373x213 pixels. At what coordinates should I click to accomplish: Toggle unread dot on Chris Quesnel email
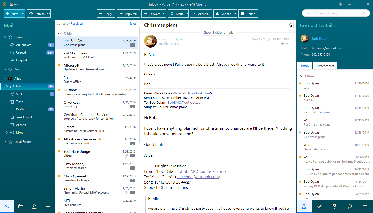[x=59, y=176]
